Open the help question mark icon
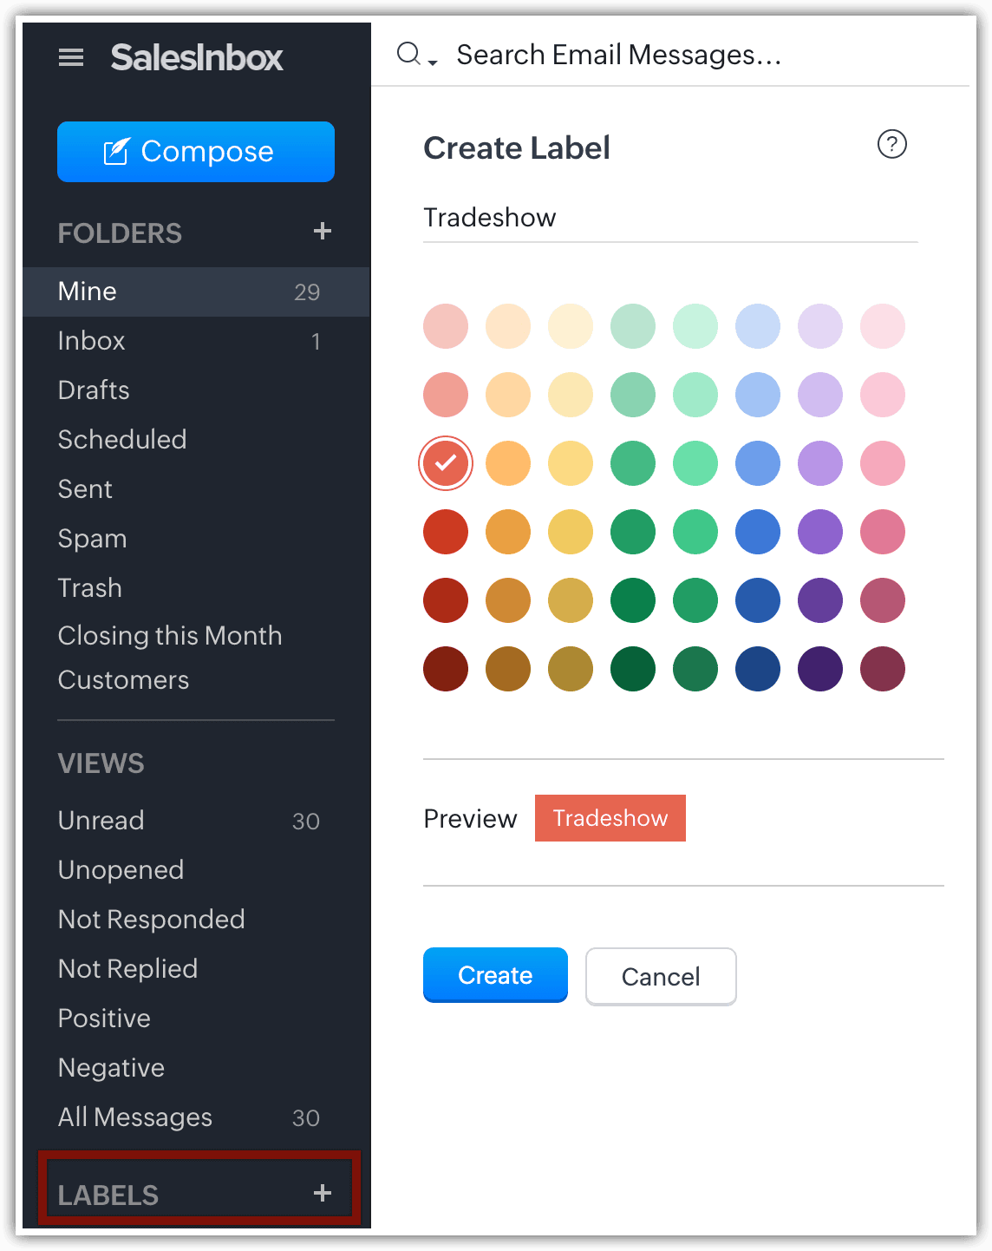This screenshot has width=992, height=1251. tap(891, 144)
